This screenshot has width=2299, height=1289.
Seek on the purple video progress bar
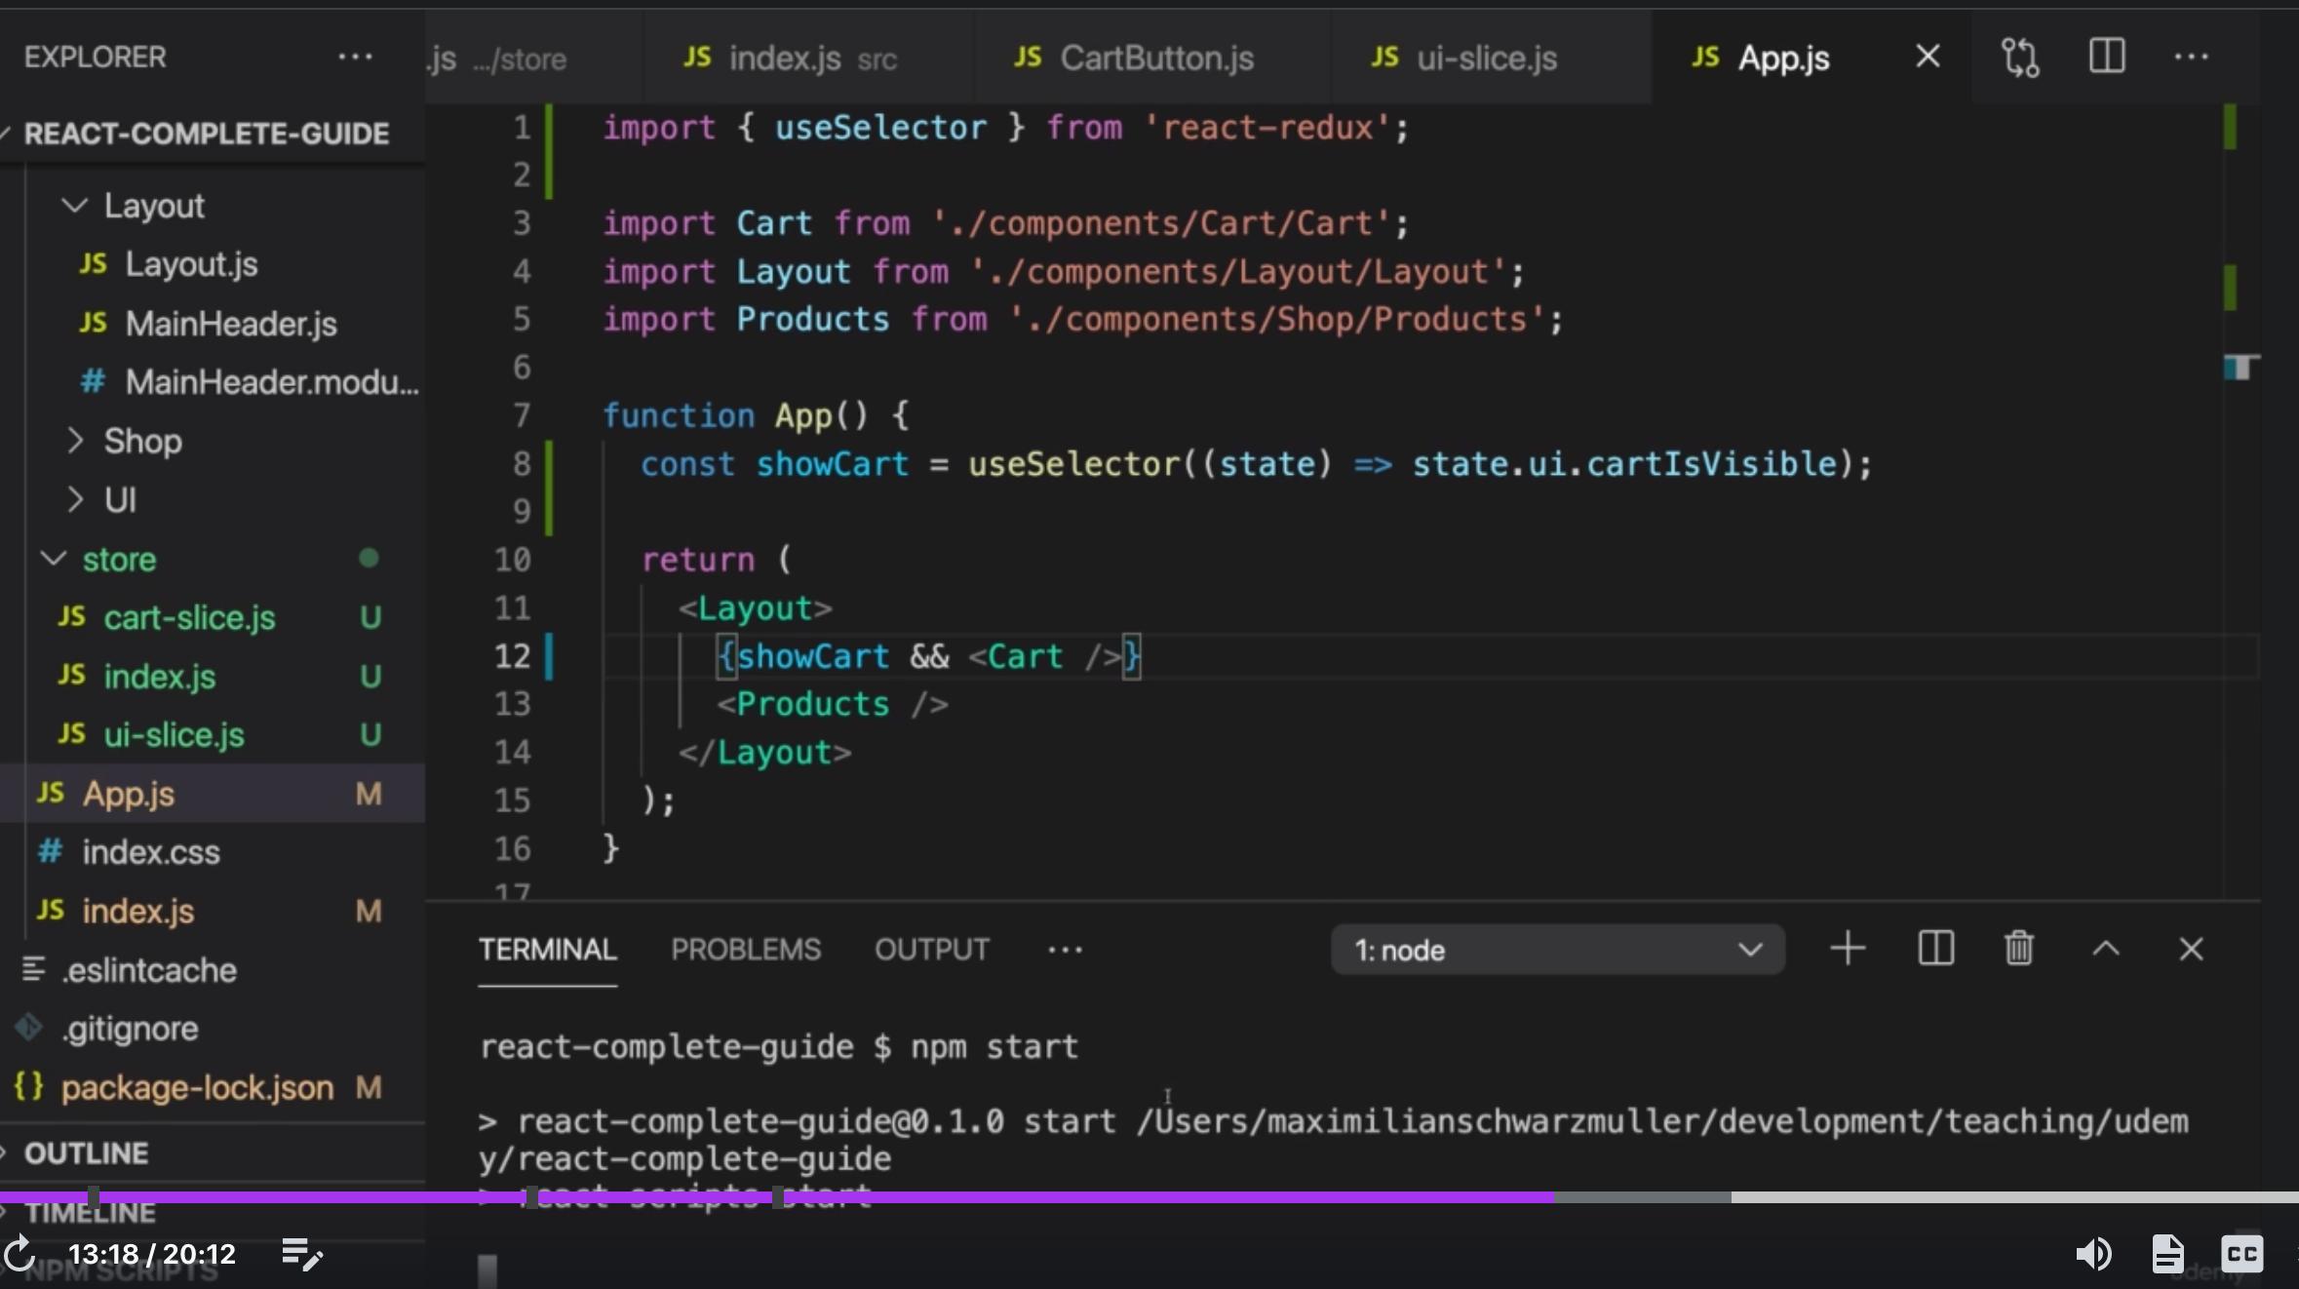tap(975, 1196)
